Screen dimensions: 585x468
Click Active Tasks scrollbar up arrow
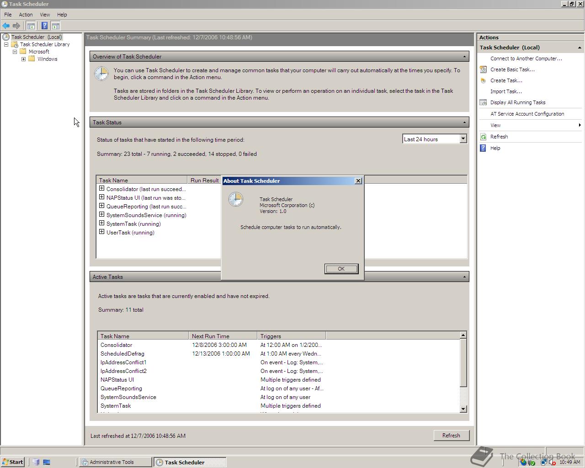pos(463,335)
